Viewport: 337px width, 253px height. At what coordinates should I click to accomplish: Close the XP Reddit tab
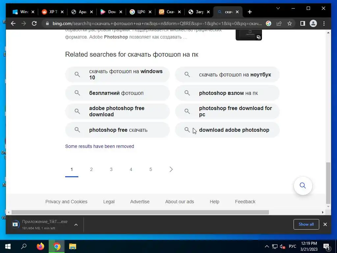click(62, 12)
